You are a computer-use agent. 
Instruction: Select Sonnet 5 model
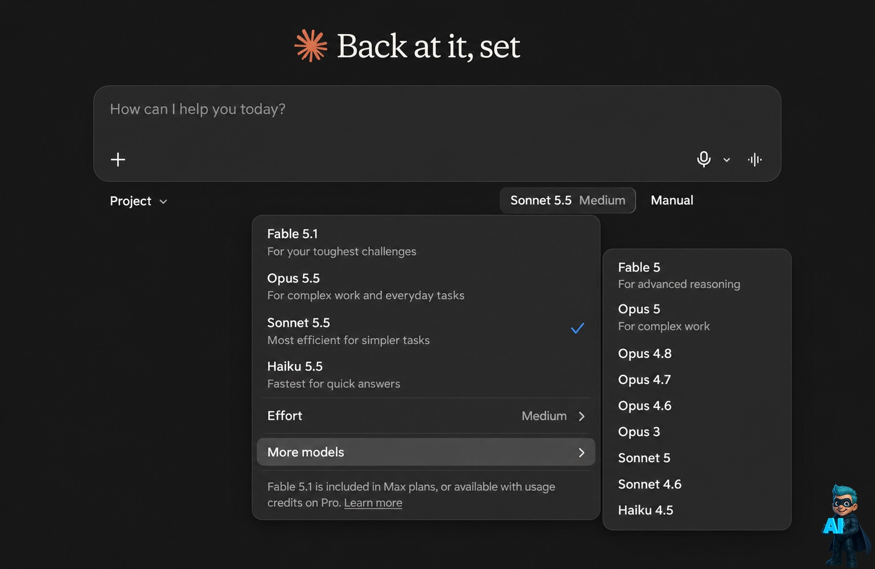697,458
